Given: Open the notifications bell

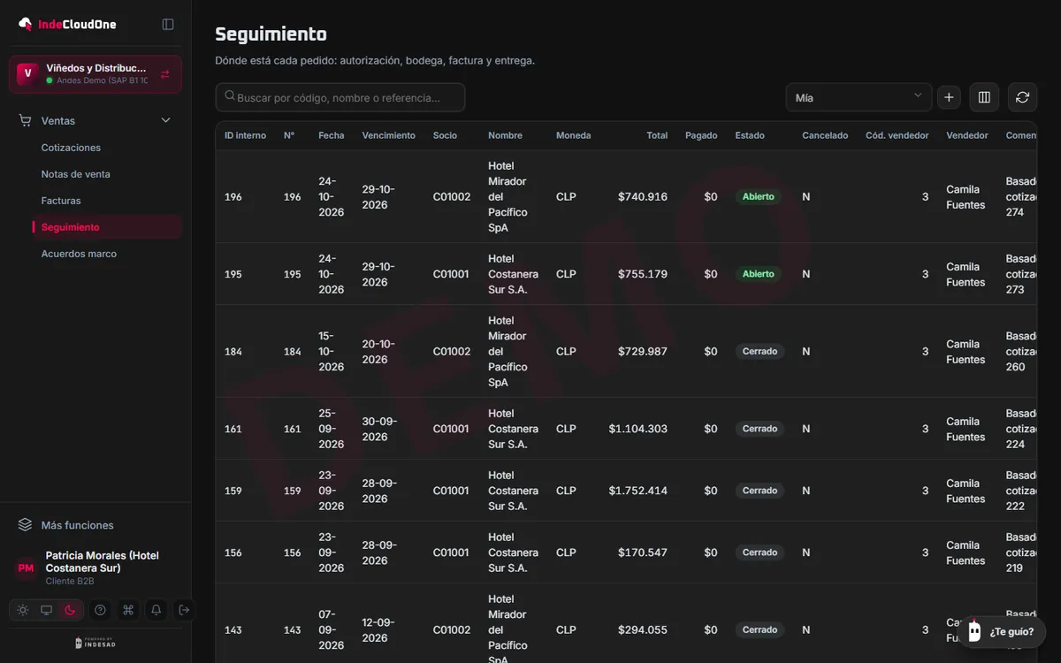Looking at the screenshot, I should 156,610.
